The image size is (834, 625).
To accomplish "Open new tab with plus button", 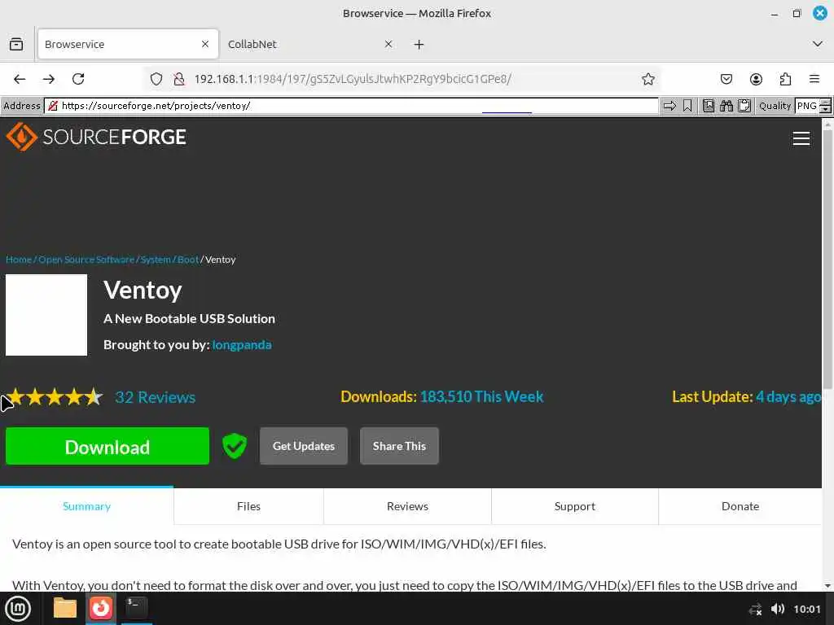I will coord(419,45).
